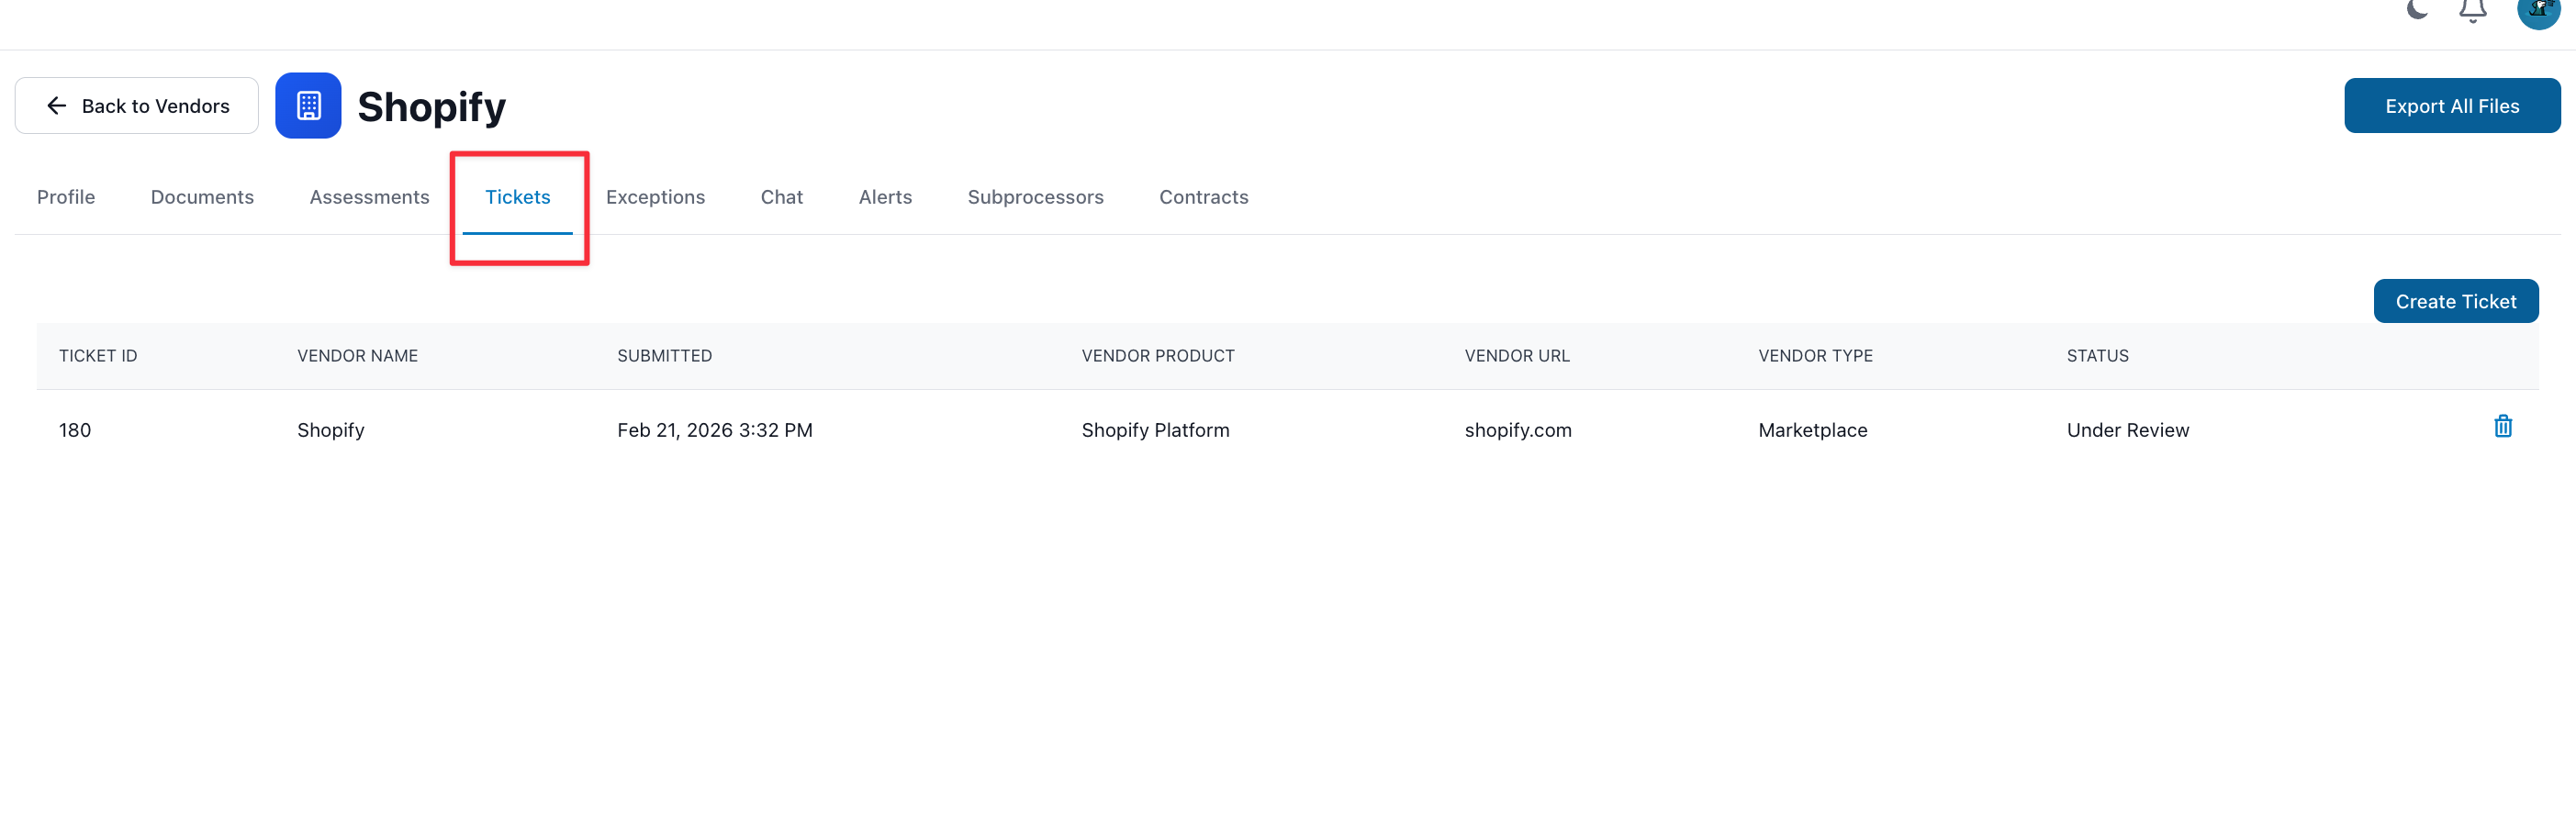Select ticket ID 180 cell
This screenshot has width=2576, height=835.
click(x=75, y=430)
